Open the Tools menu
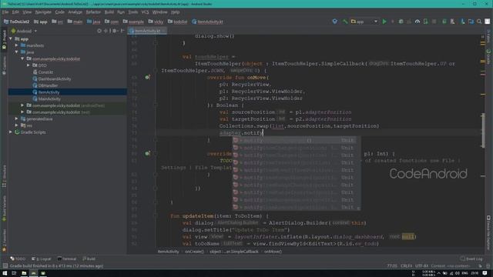This screenshot has height=277, width=493. tap(133, 12)
